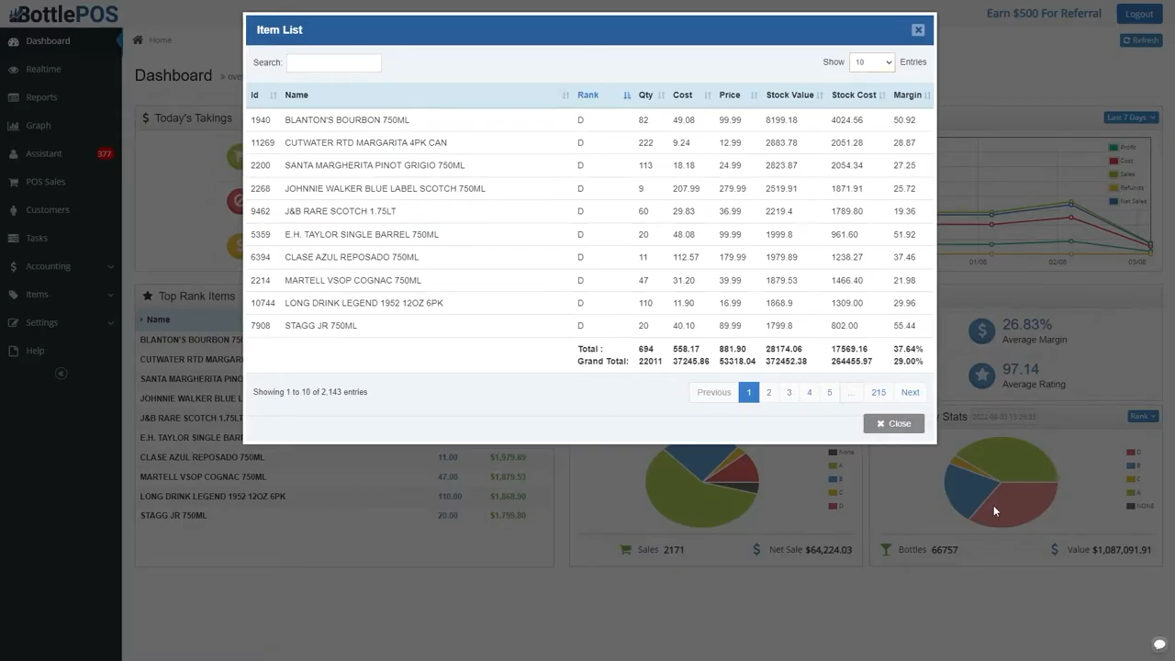The width and height of the screenshot is (1175, 661).
Task: Click the BottlePOS logo
Action: (62, 14)
